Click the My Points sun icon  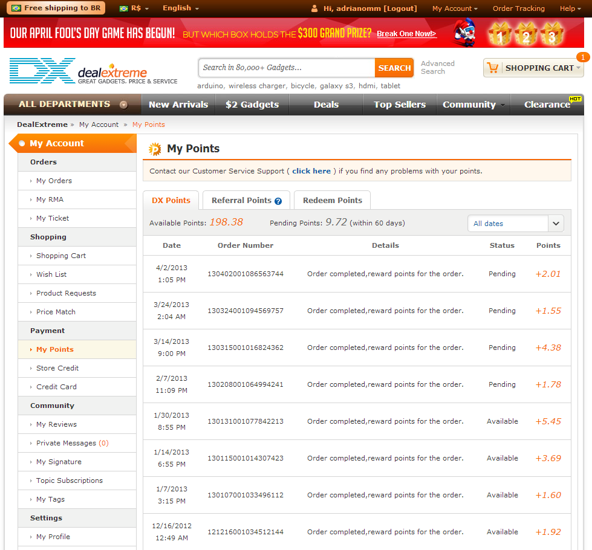tap(155, 149)
